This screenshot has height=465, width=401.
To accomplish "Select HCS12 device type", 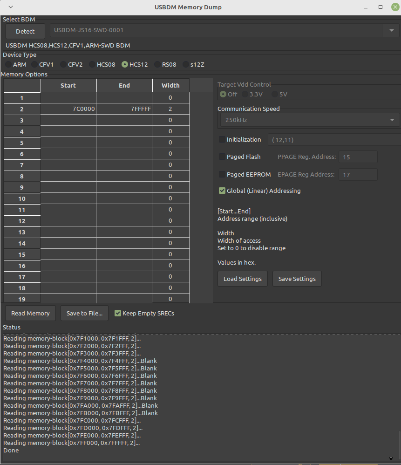I will coord(135,64).
